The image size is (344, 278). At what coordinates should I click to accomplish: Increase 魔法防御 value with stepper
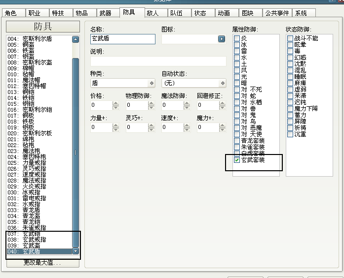[x=187, y=103]
